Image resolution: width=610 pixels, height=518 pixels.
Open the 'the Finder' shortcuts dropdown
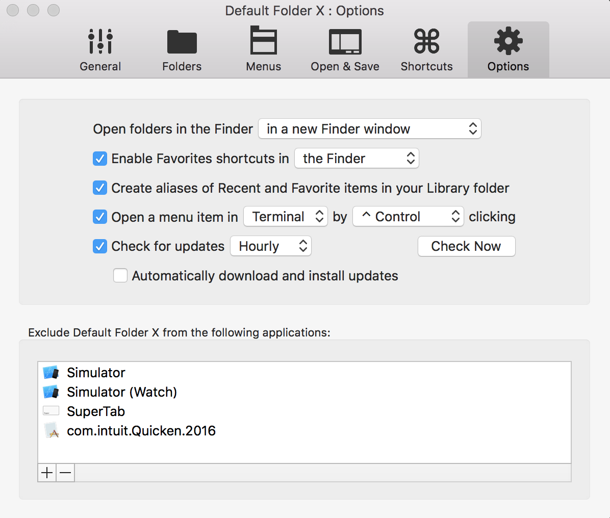357,158
